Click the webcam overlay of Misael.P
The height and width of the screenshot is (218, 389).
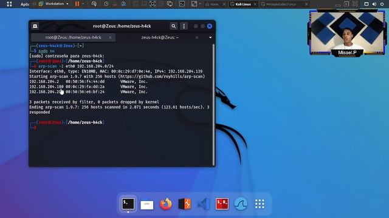(x=347, y=33)
